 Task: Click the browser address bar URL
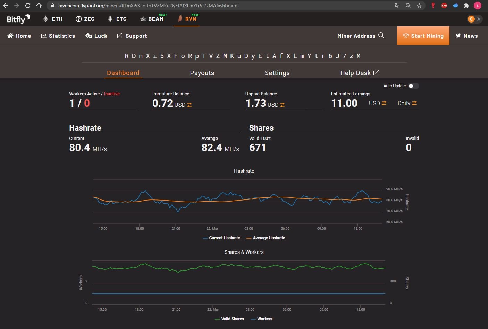[148, 6]
